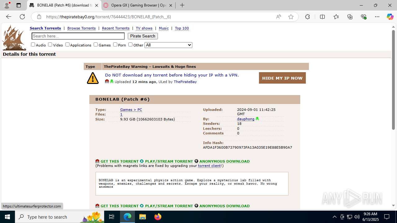The height and width of the screenshot is (223, 397).
Task: Open the volume icon in system tray
Action: pos(357,217)
